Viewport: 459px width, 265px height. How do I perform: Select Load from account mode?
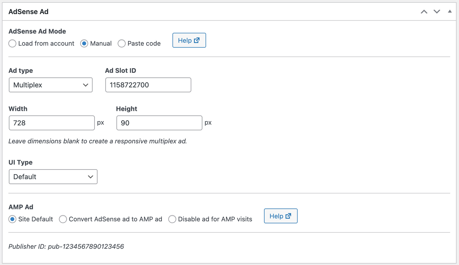click(12, 44)
